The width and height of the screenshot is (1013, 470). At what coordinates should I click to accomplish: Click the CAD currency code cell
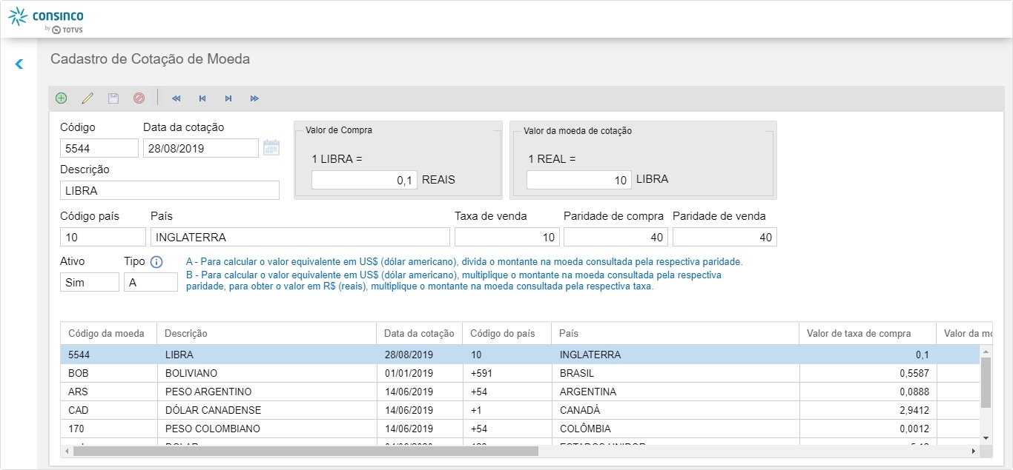click(108, 410)
